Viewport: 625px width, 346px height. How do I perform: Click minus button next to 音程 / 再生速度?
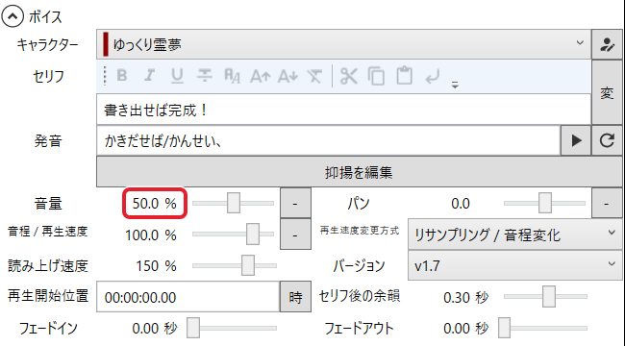pyautogui.click(x=295, y=235)
